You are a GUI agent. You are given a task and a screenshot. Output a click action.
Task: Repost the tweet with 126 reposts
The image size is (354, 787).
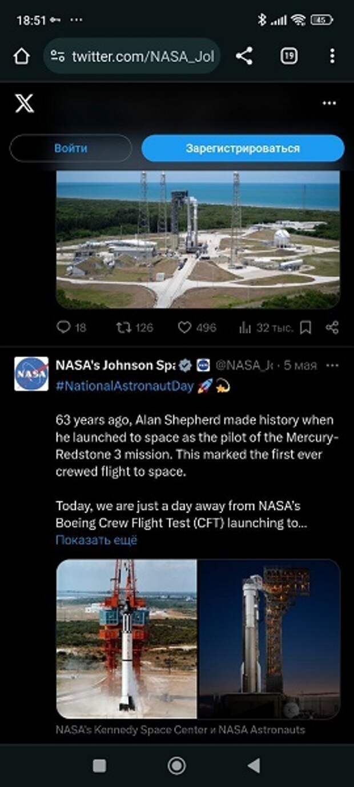click(134, 327)
